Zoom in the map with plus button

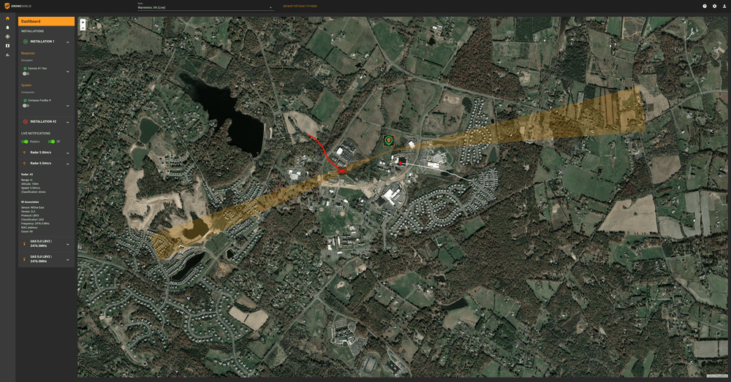[x=83, y=21]
